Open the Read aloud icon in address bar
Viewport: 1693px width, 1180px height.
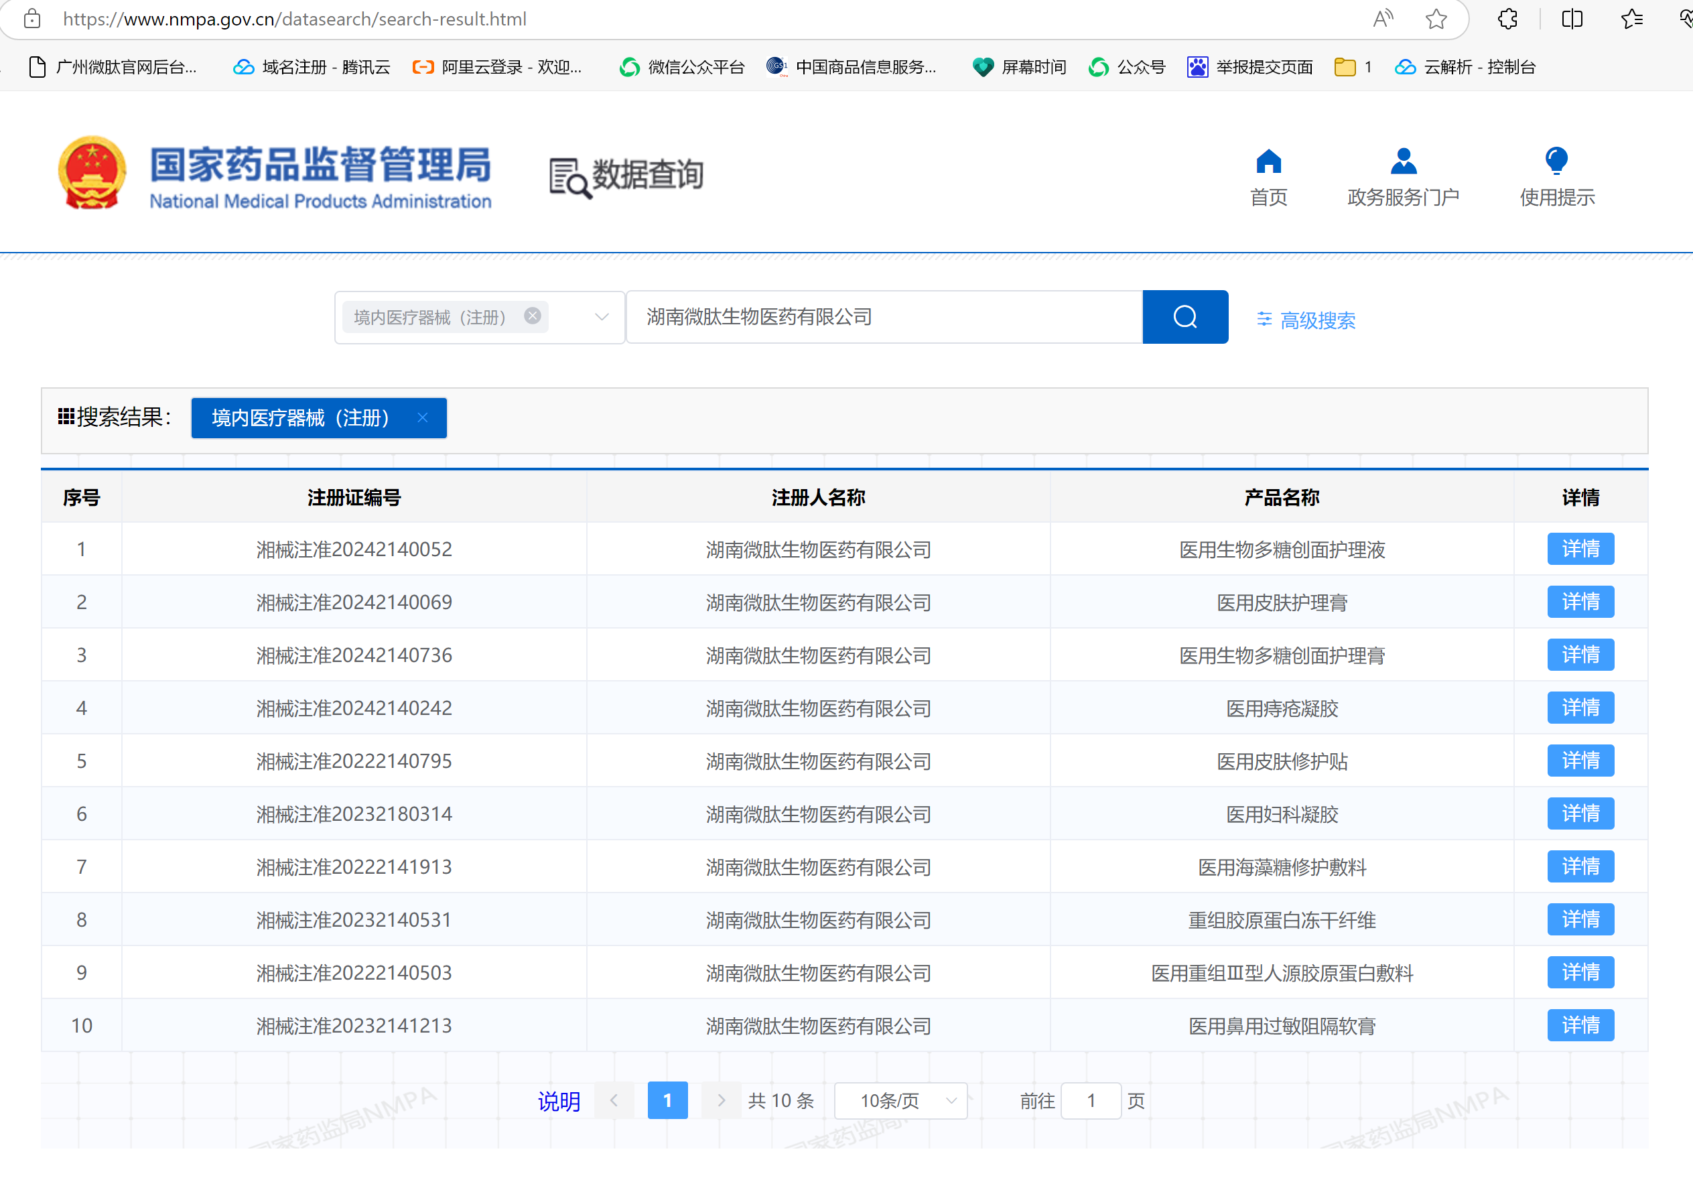1383,19
